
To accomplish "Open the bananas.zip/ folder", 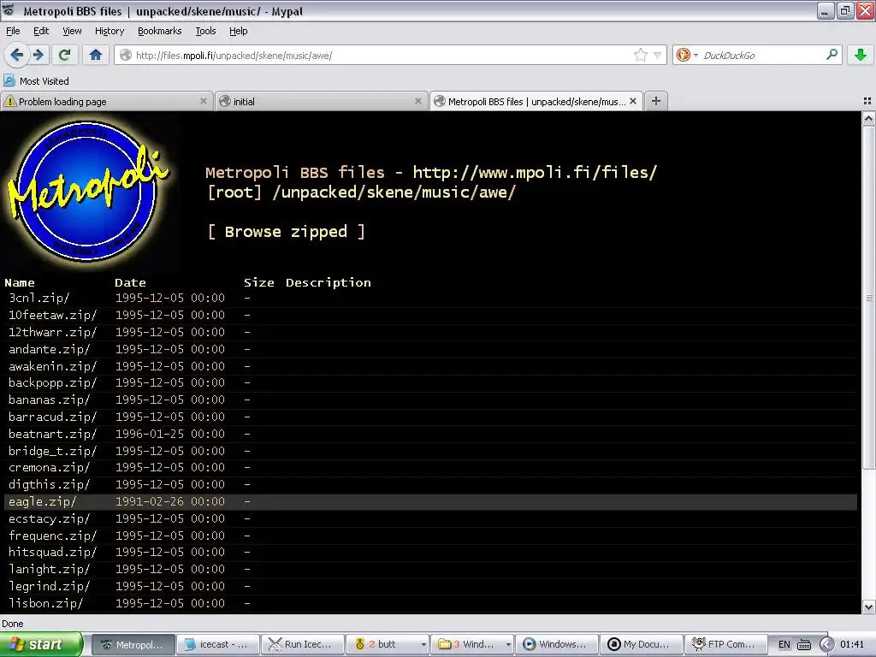I will (49, 400).
